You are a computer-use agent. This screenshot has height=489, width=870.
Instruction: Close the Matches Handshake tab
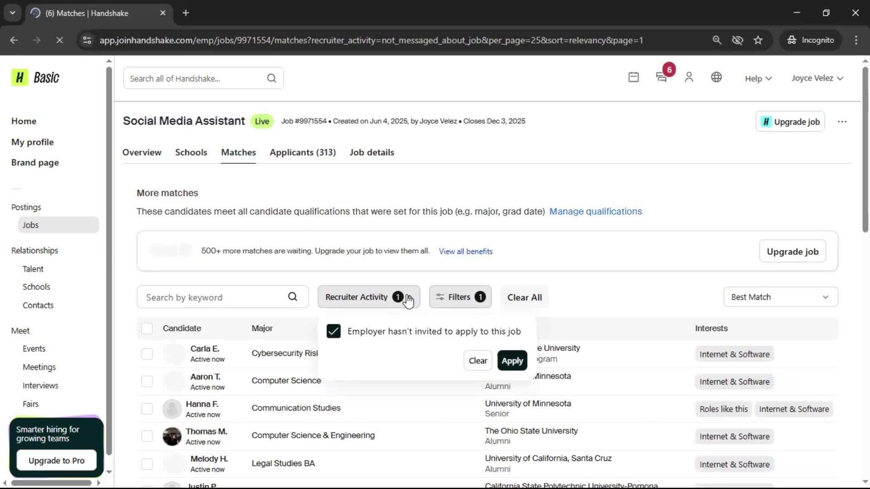pos(163,13)
